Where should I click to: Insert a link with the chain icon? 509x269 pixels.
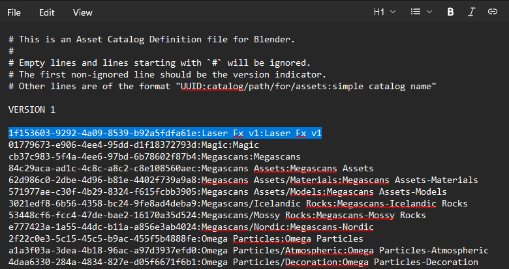coord(493,12)
